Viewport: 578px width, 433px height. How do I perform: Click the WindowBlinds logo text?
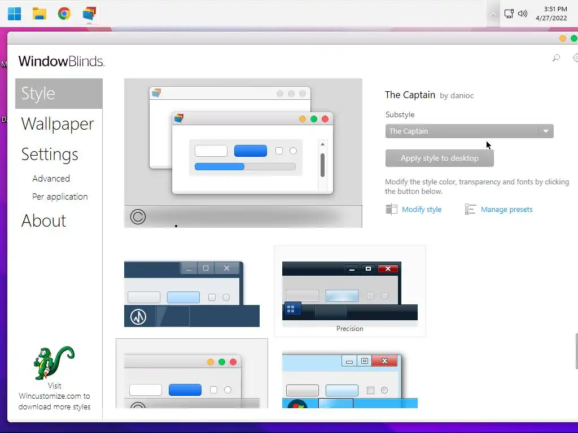[x=61, y=61]
